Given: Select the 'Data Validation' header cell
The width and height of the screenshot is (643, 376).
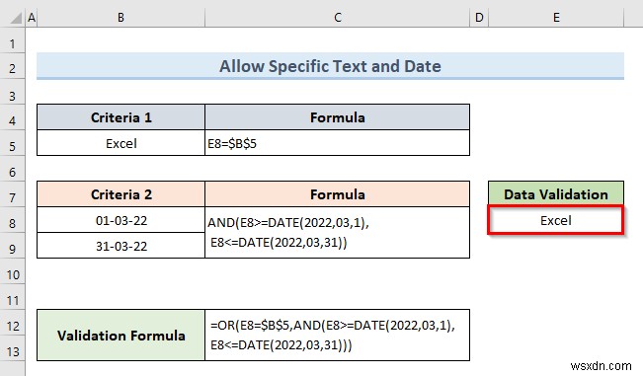Looking at the screenshot, I should [x=556, y=194].
